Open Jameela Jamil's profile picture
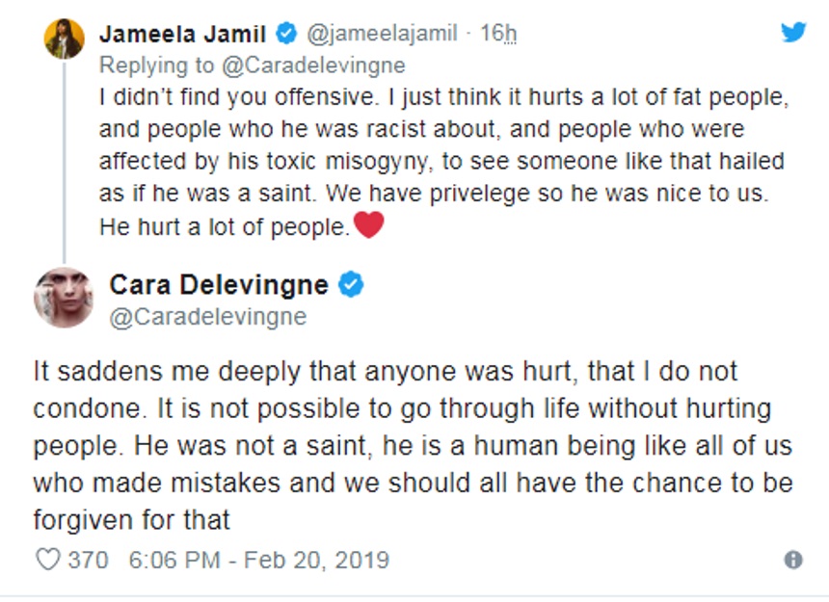The height and width of the screenshot is (602, 829). coord(65,39)
